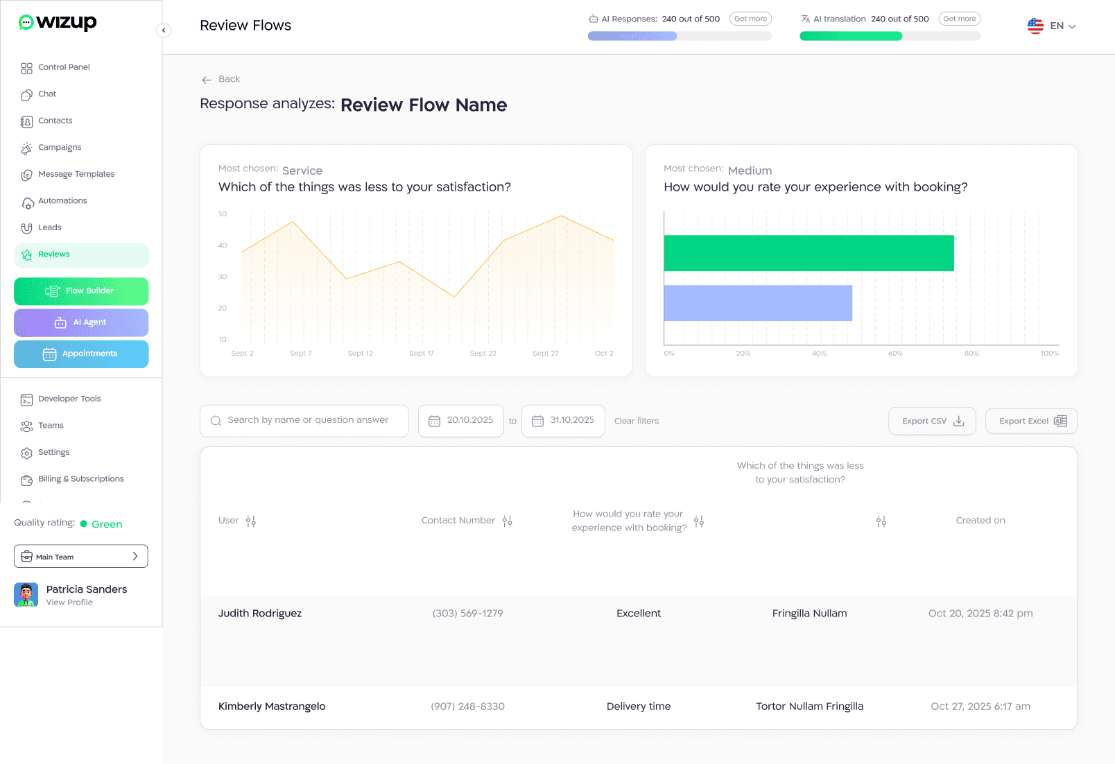This screenshot has height=764, width=1115.
Task: Go Back with the arrow link
Action: 221,79
